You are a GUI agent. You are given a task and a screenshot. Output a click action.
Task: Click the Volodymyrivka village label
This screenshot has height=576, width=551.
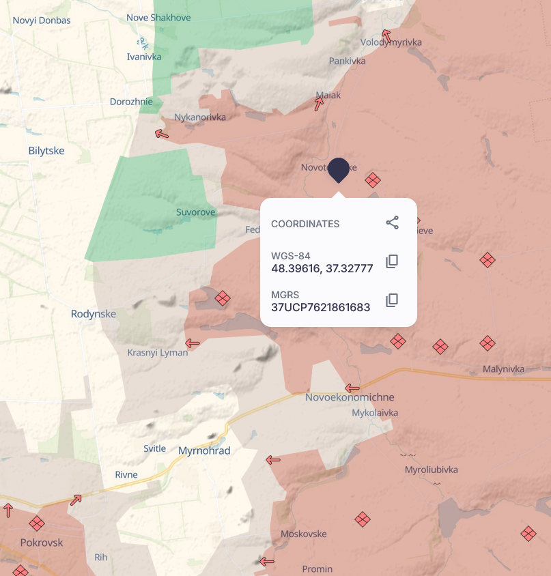[391, 42]
